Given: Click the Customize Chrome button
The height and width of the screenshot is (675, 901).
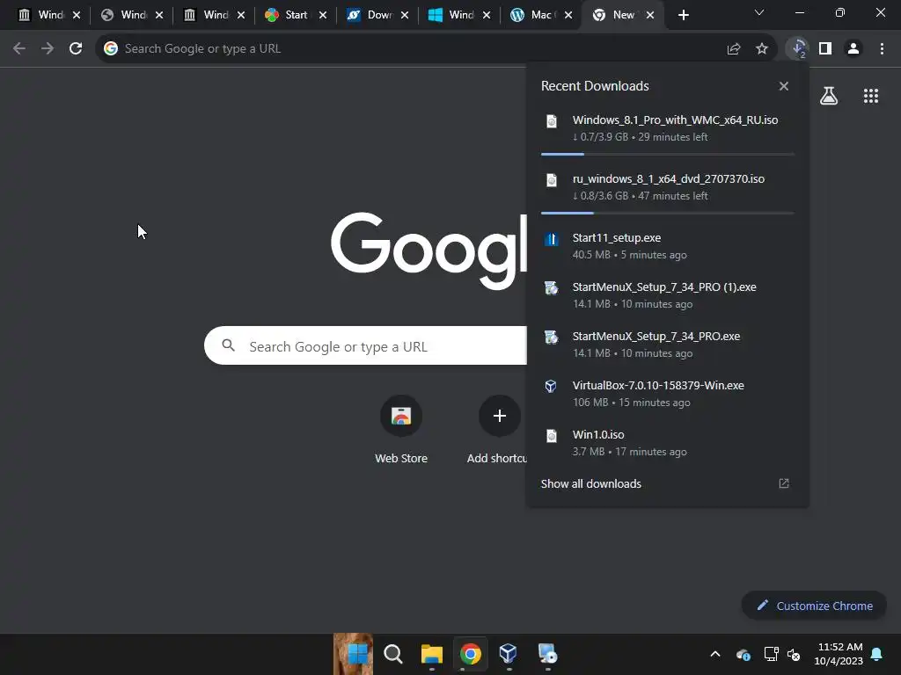Looking at the screenshot, I should (814, 606).
